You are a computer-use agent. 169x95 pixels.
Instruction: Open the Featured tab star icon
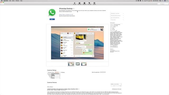74,3
